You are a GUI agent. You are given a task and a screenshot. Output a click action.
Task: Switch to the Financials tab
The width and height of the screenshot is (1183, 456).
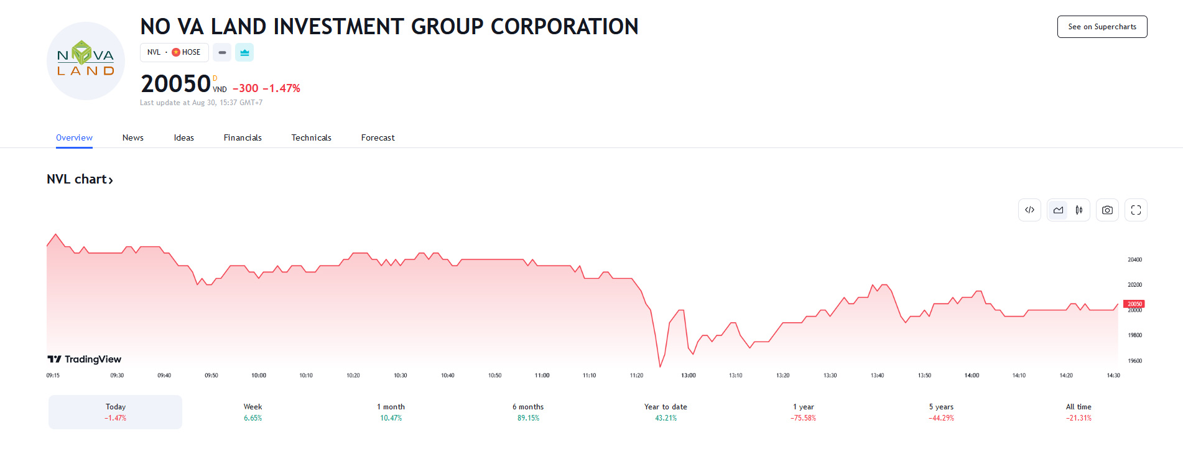(x=243, y=137)
